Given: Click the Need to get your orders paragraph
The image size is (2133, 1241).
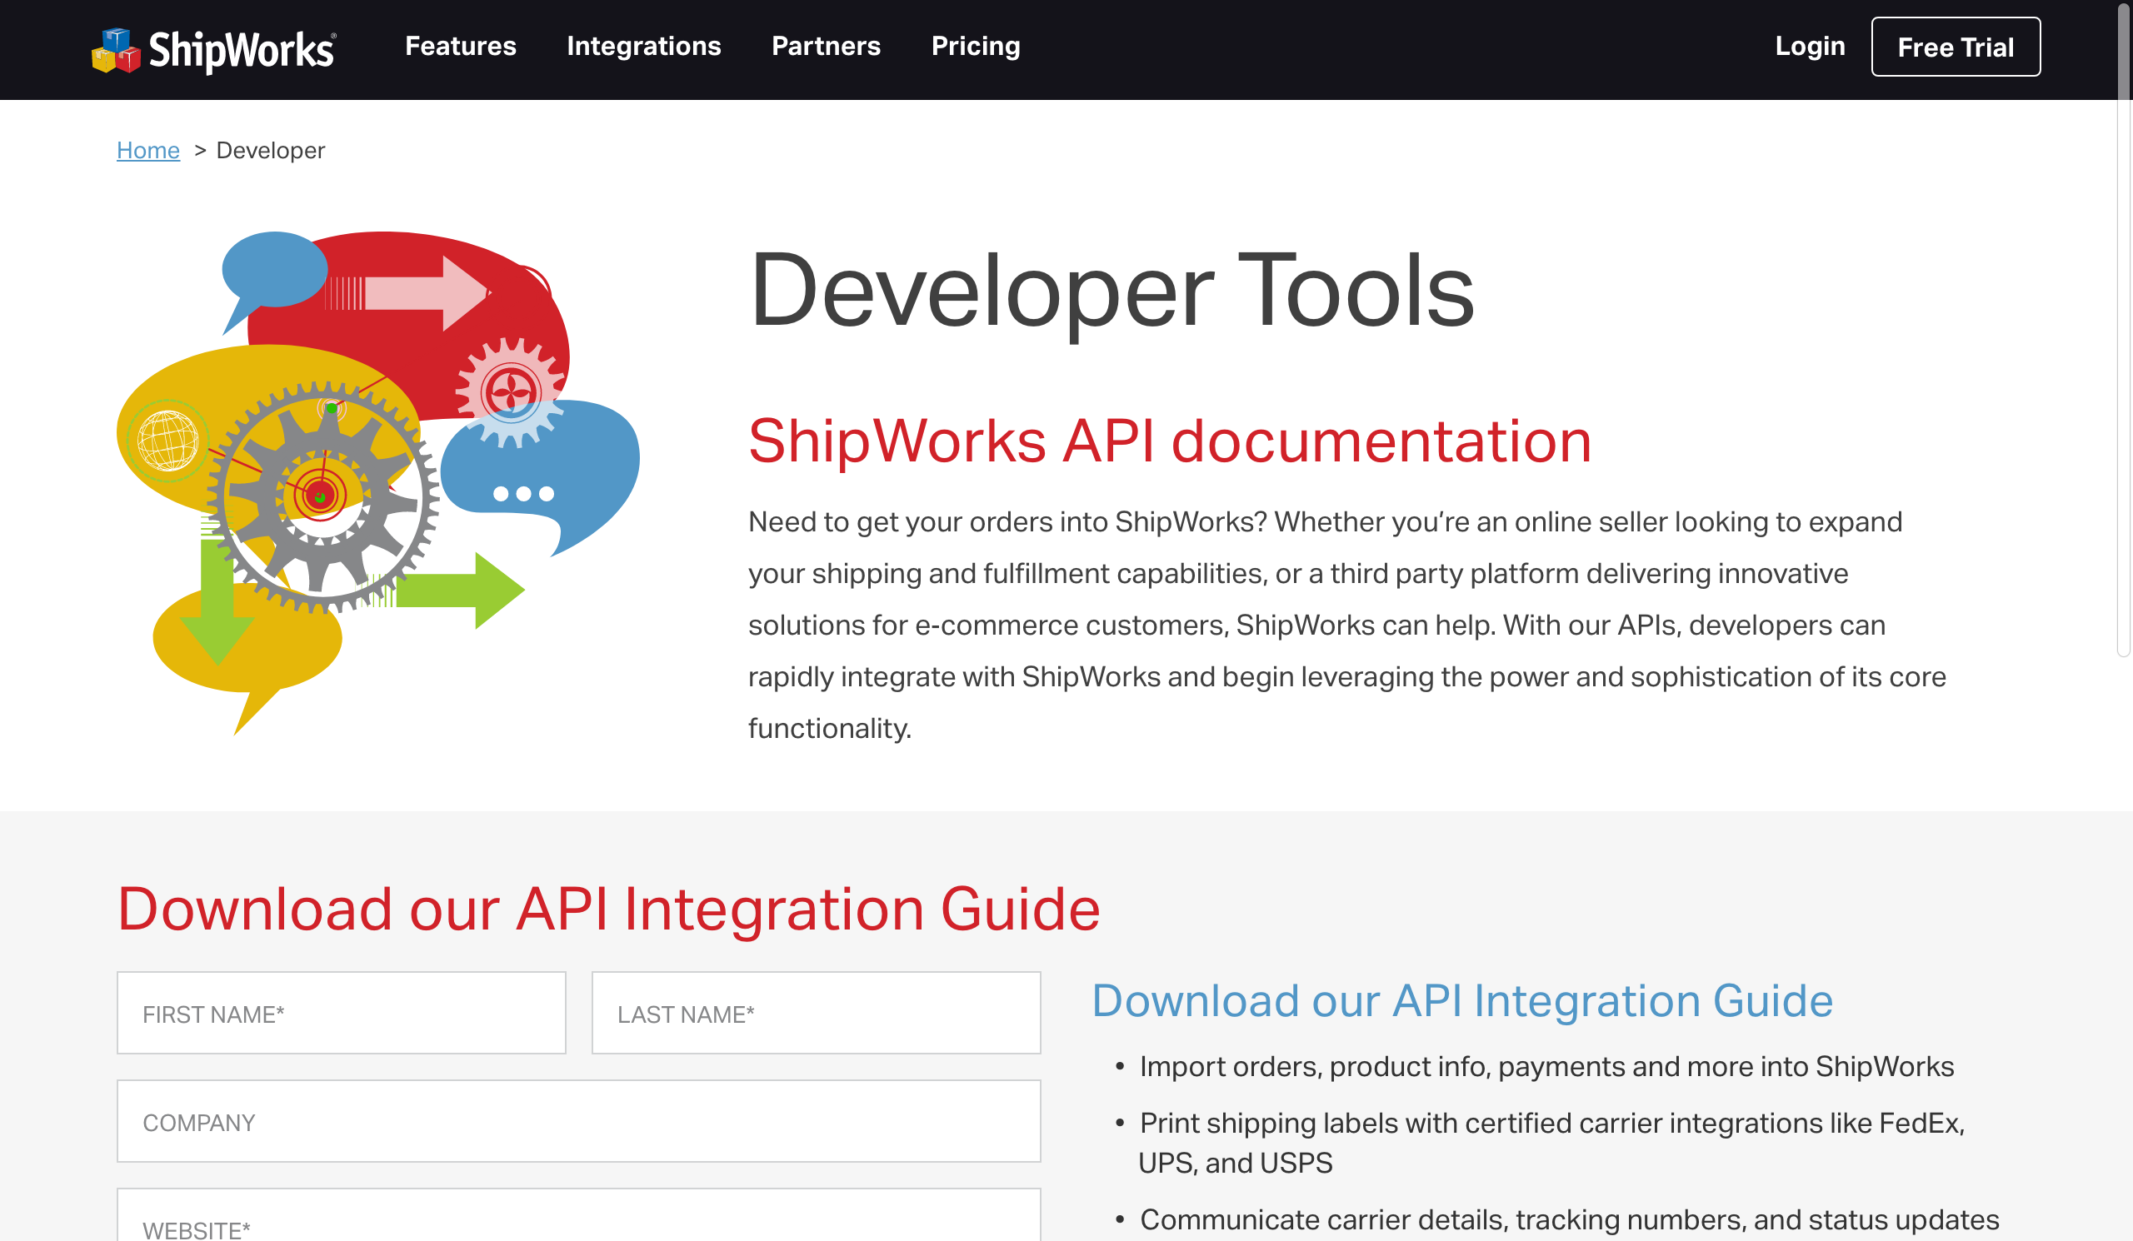Looking at the screenshot, I should point(1346,625).
